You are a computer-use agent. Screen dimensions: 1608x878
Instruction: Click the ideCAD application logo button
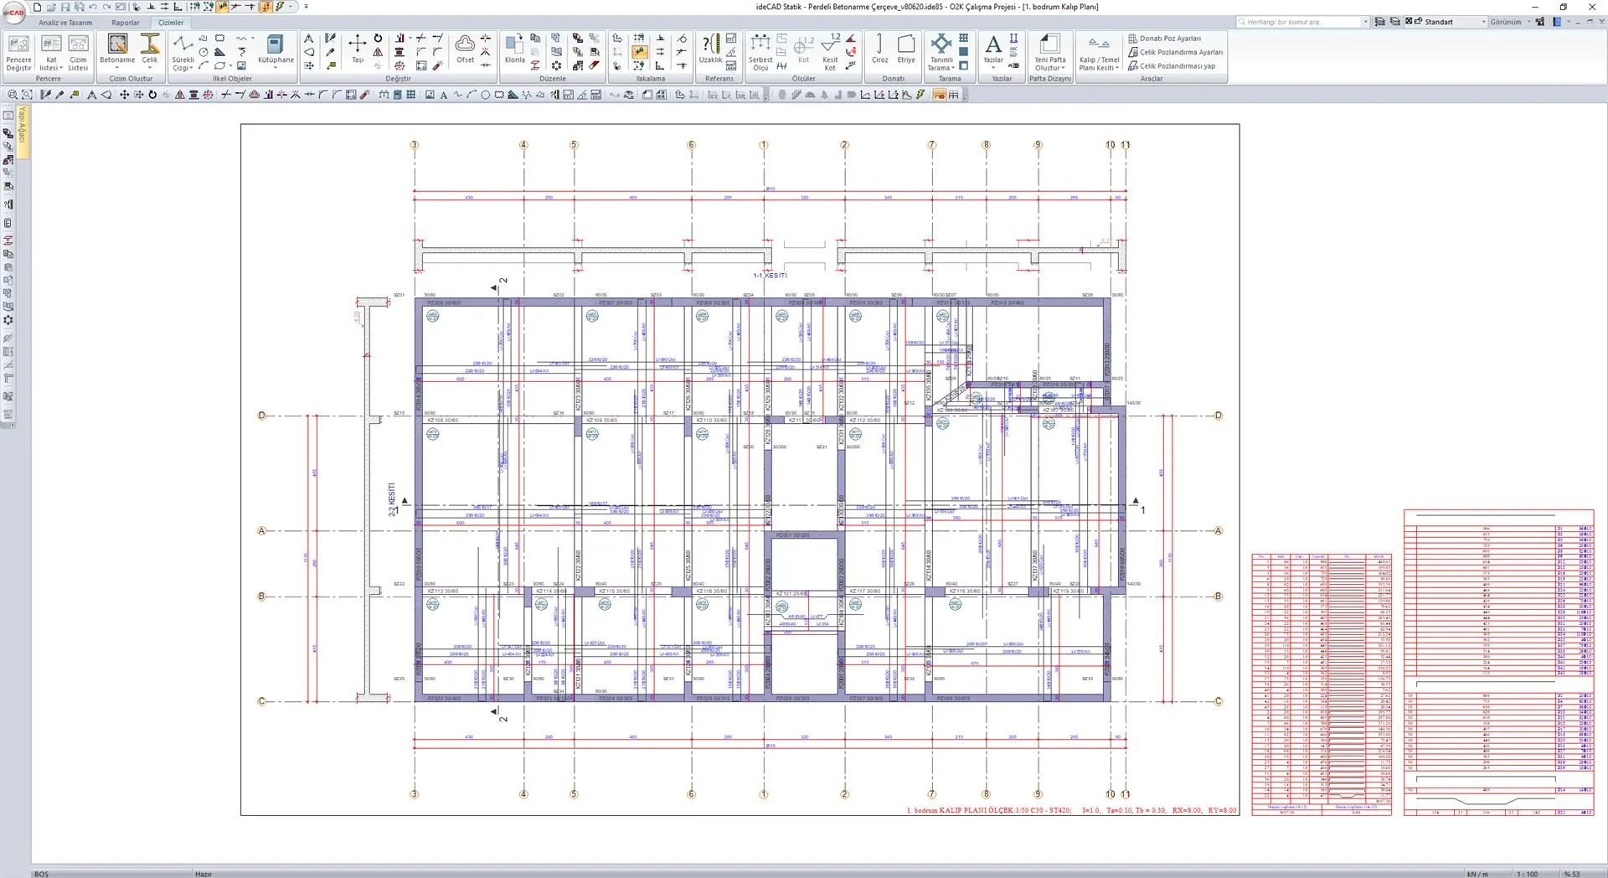[x=14, y=12]
